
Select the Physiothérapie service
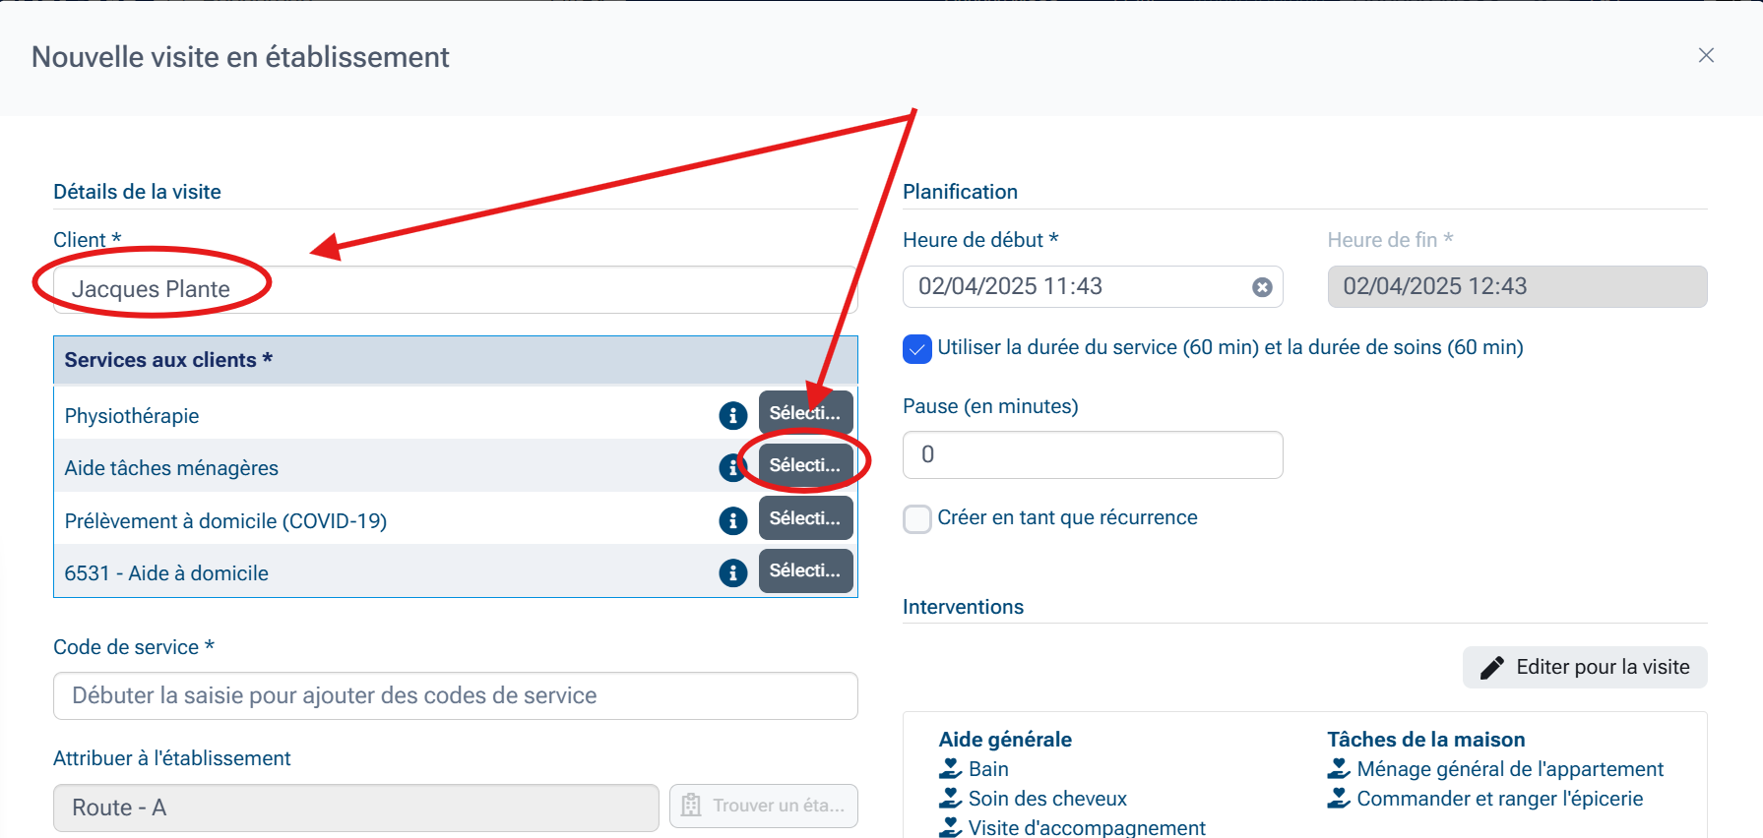(x=804, y=413)
